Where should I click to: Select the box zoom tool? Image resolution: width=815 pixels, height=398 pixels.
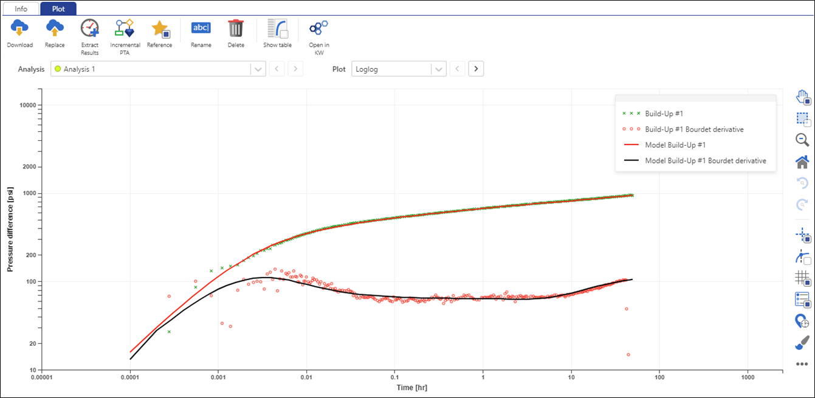pyautogui.click(x=802, y=118)
